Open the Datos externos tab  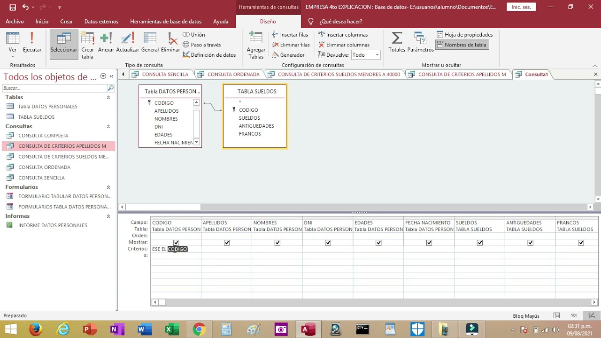tap(101, 22)
